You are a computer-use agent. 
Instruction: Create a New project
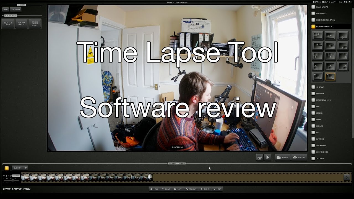[x=154, y=189]
